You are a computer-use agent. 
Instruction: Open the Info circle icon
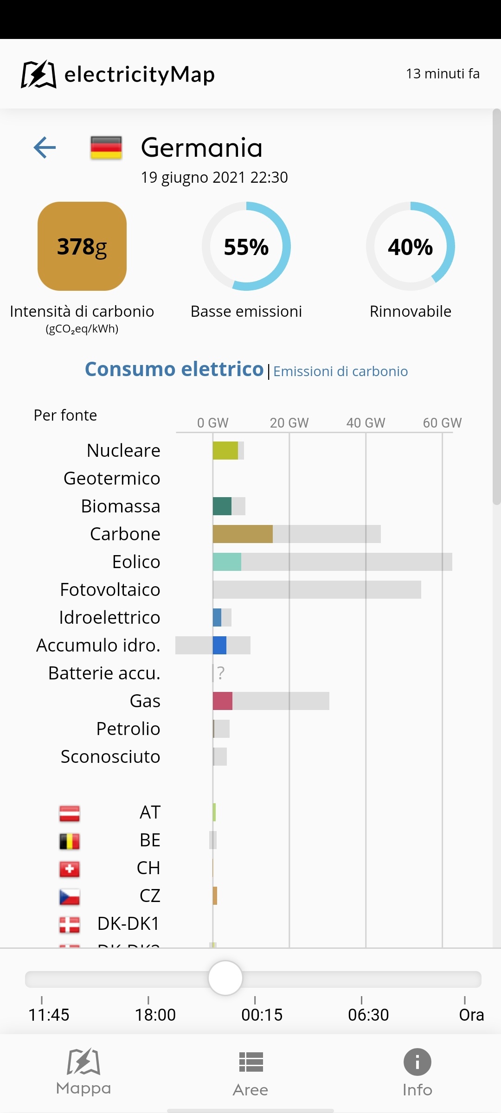point(417,1062)
